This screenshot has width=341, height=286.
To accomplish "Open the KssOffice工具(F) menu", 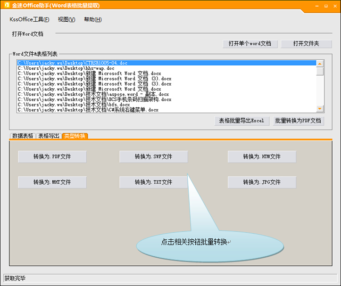I will tap(29, 20).
